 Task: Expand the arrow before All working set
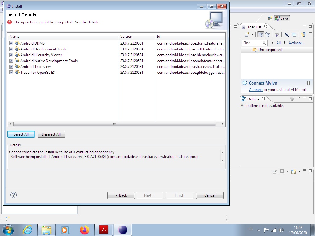[273, 43]
